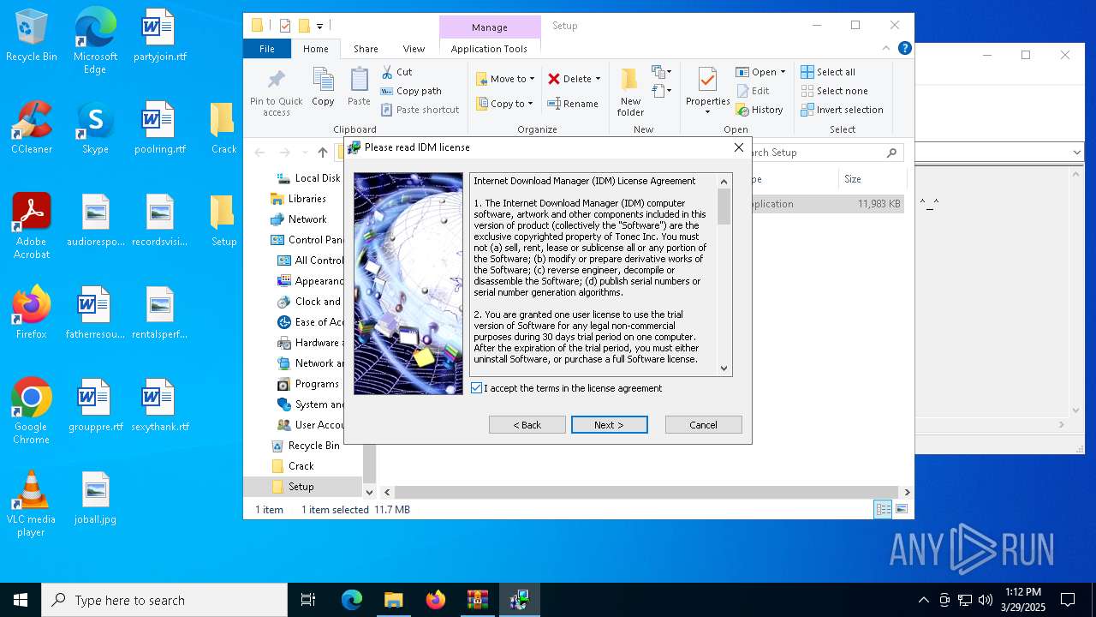Click Back in IDM license dialog
Screen dimensions: 1096x617
(x=527, y=425)
